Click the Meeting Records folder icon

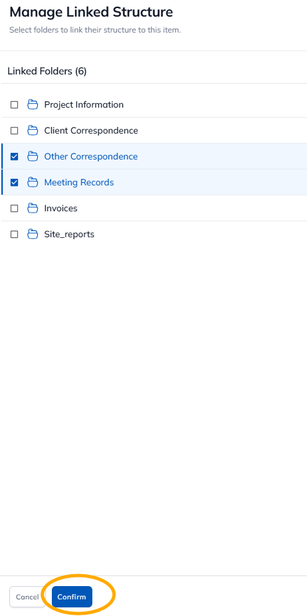tap(33, 182)
